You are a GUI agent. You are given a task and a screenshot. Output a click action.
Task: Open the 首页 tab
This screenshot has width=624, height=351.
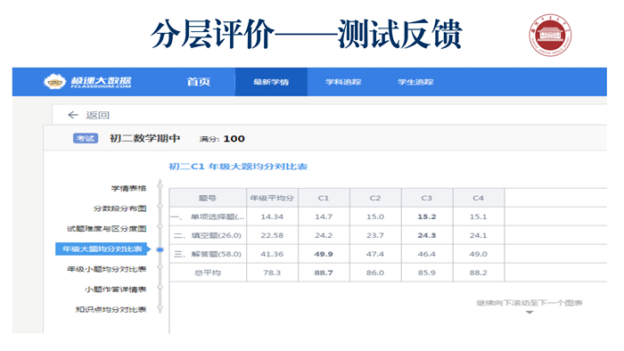click(199, 82)
